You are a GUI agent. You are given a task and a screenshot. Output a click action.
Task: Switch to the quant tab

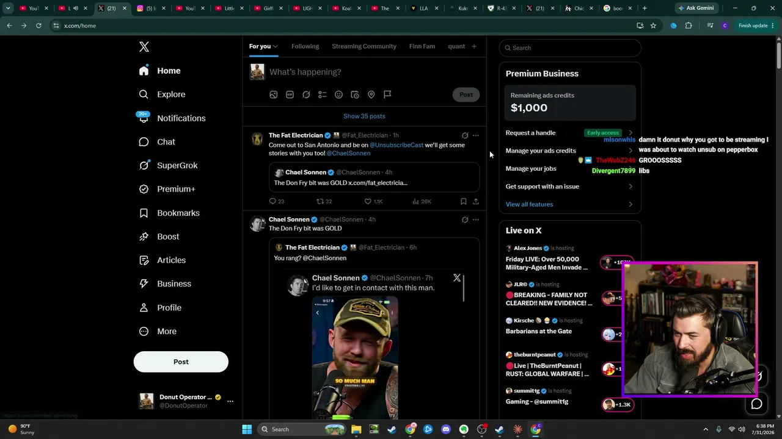coord(456,46)
